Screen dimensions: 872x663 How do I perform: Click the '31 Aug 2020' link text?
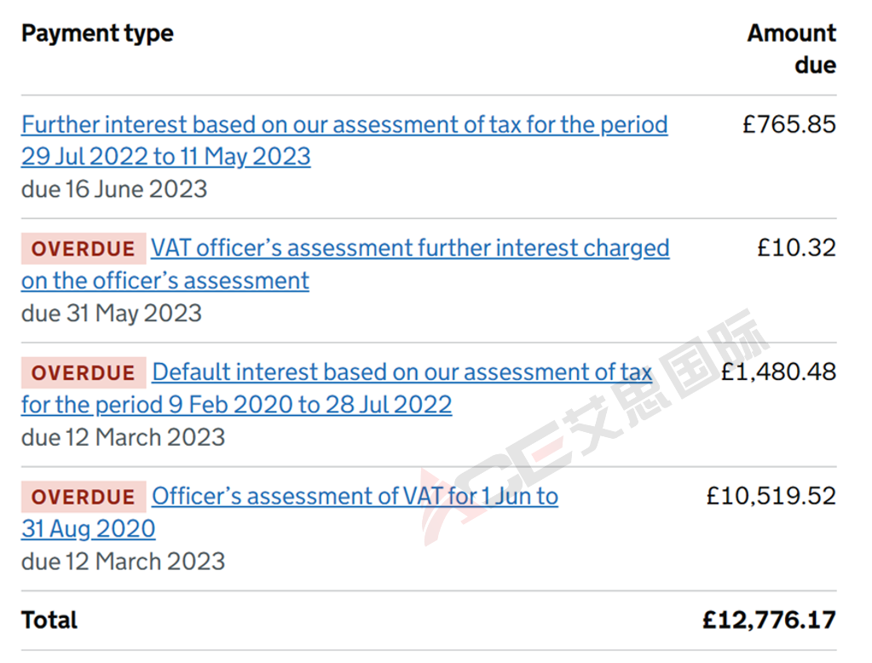88,529
